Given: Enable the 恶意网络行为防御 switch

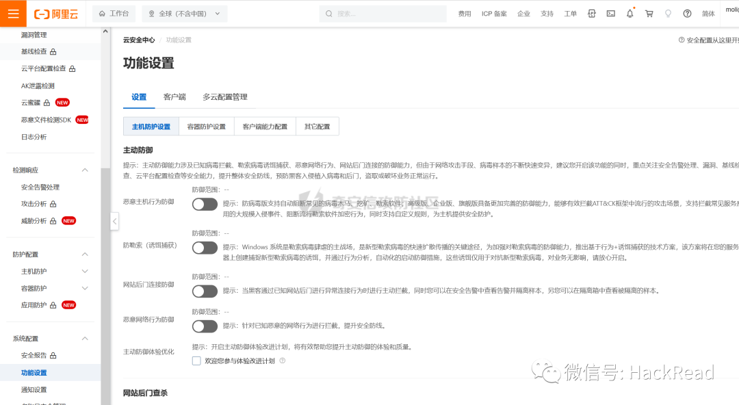Looking at the screenshot, I should pos(205,326).
